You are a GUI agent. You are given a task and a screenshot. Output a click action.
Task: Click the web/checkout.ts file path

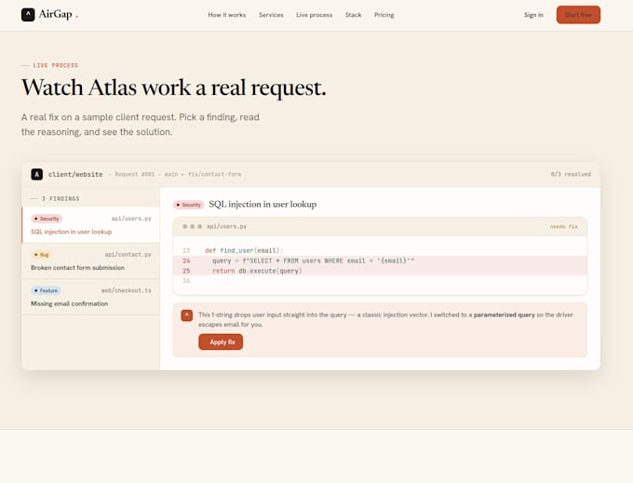pyautogui.click(x=126, y=290)
